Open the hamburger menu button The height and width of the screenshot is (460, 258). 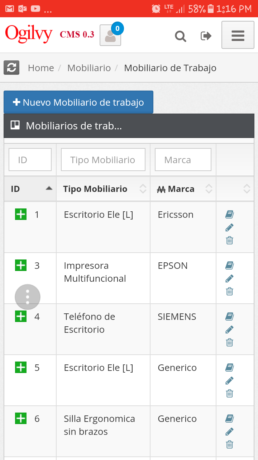[238, 35]
